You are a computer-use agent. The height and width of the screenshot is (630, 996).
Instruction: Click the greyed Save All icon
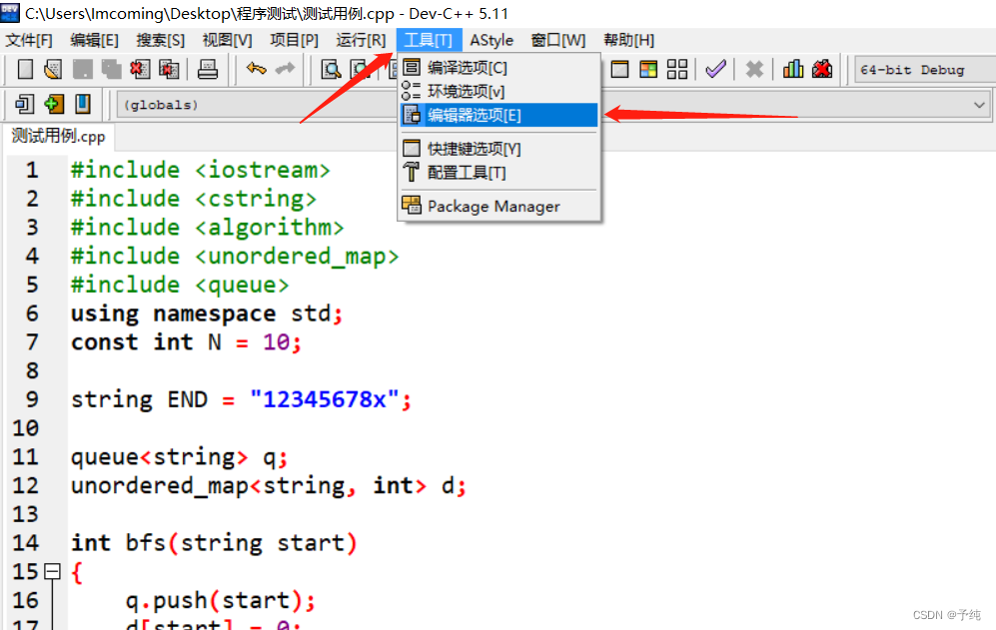[x=111, y=69]
